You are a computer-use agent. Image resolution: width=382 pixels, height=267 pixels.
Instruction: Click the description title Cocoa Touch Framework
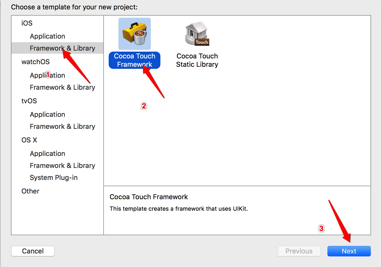point(149,197)
